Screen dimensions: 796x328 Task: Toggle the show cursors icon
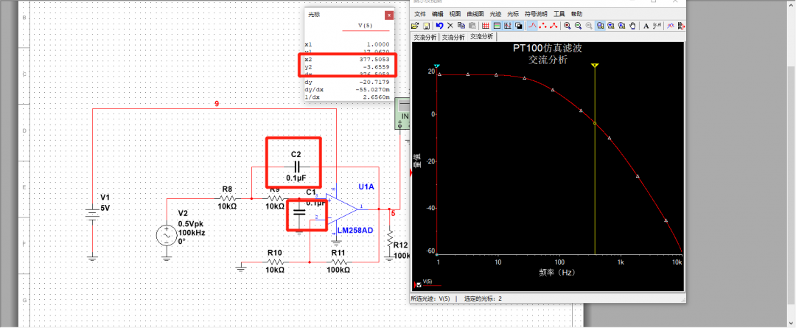(x=508, y=25)
